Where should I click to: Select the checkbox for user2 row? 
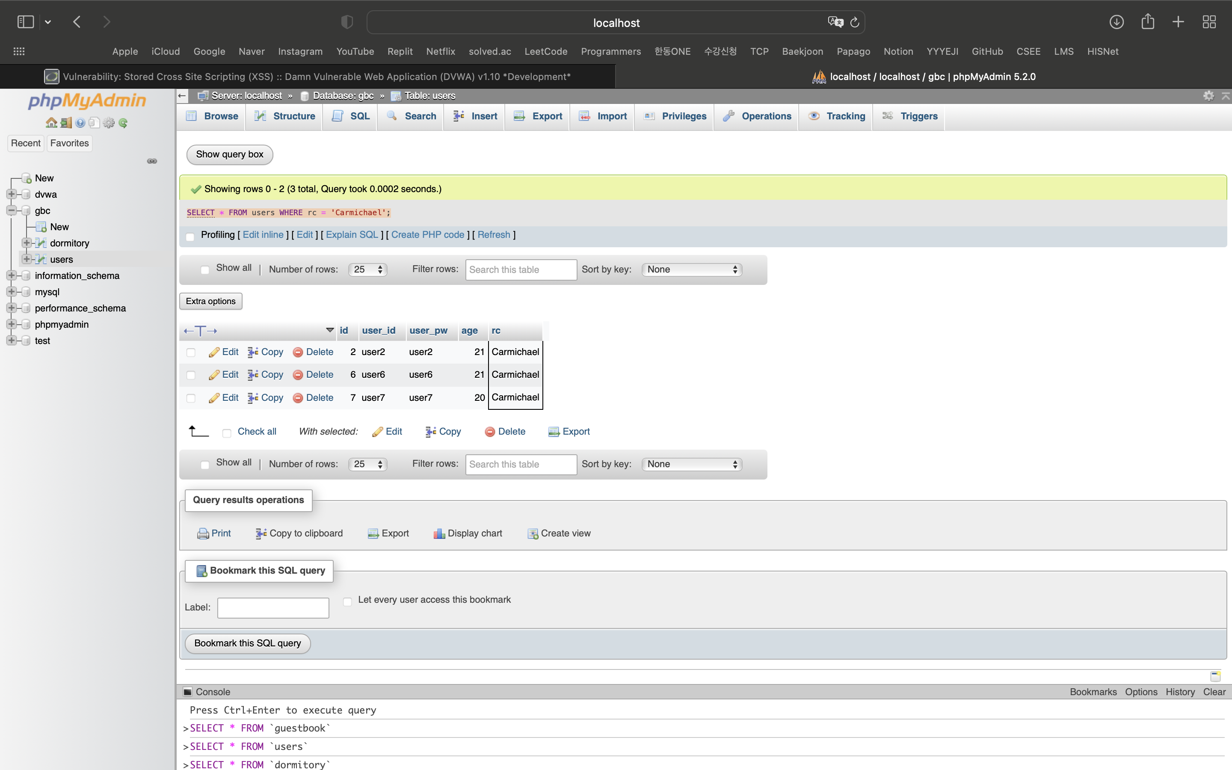point(191,352)
